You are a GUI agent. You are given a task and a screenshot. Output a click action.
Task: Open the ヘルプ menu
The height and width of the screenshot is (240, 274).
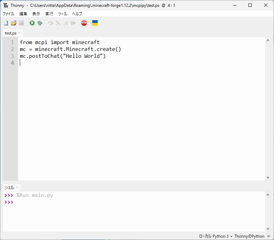point(77,14)
